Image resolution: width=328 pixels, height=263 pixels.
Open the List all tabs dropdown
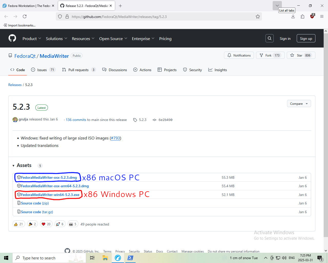click(277, 6)
